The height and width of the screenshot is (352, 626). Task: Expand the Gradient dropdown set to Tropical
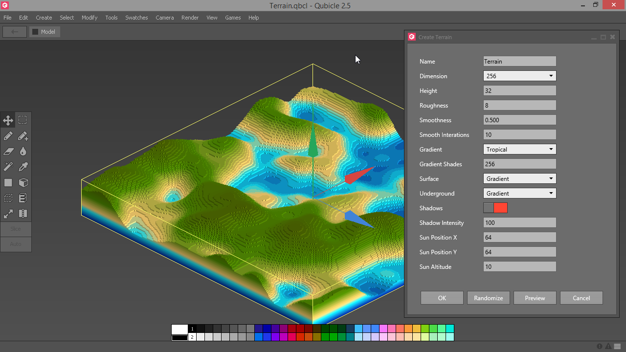click(519, 150)
